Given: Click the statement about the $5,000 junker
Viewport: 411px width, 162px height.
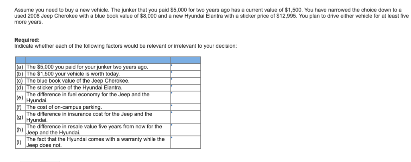Looking at the screenshot, I should pos(87,67).
